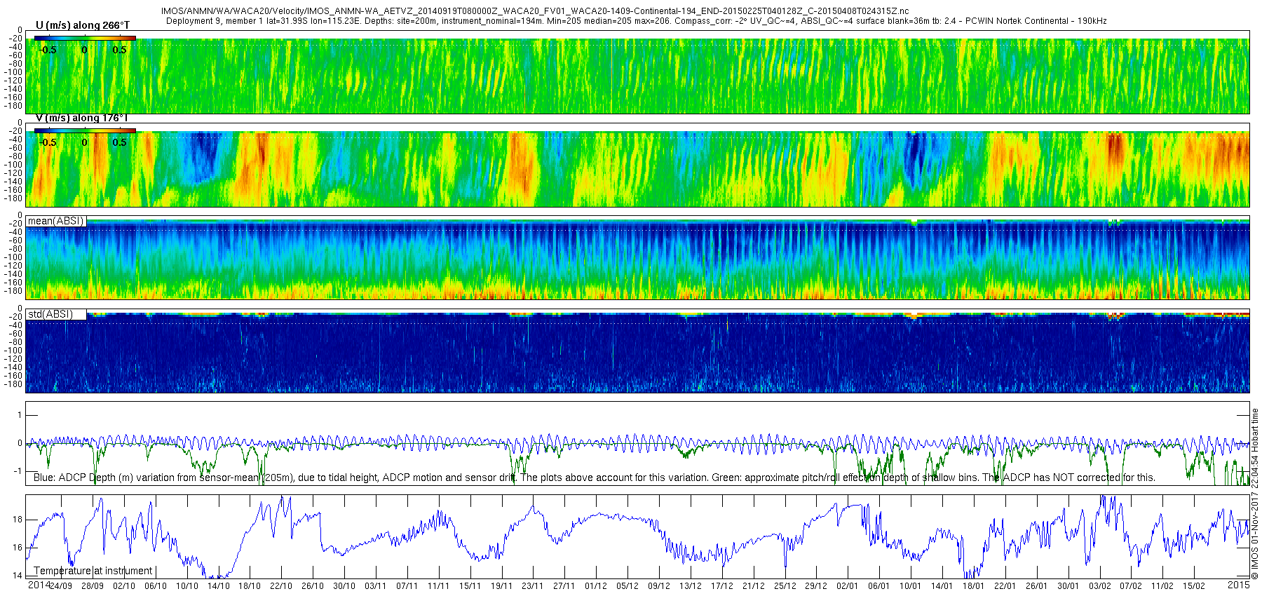Click the NetCDF file path title line

535,11
